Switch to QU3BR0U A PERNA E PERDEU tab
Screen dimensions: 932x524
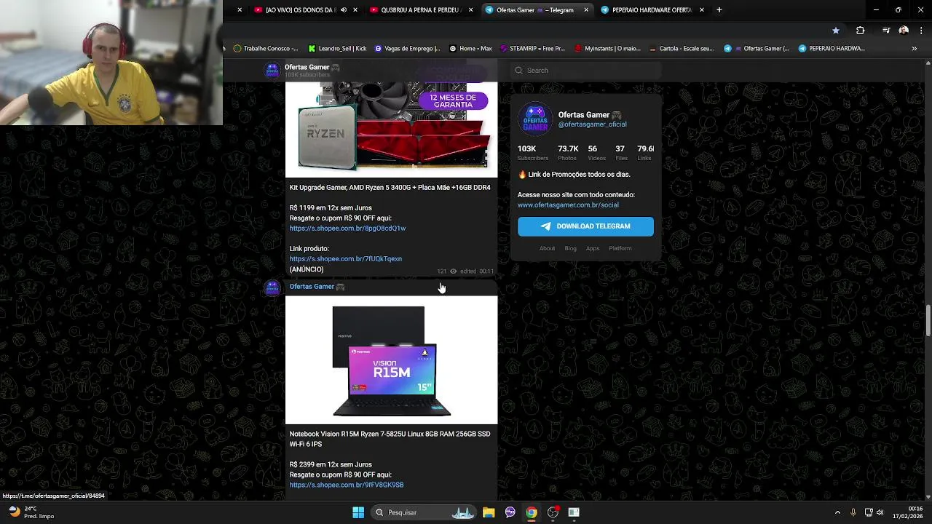[x=415, y=10]
